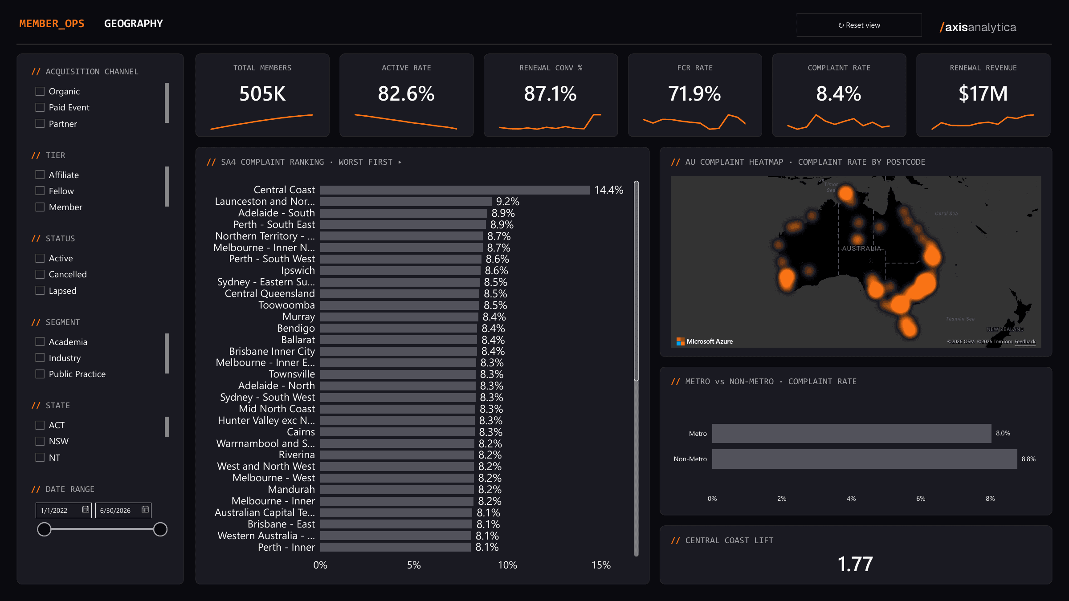1069x601 pixels.
Task: Click the Segment filter list scrollbar
Action: click(167, 353)
